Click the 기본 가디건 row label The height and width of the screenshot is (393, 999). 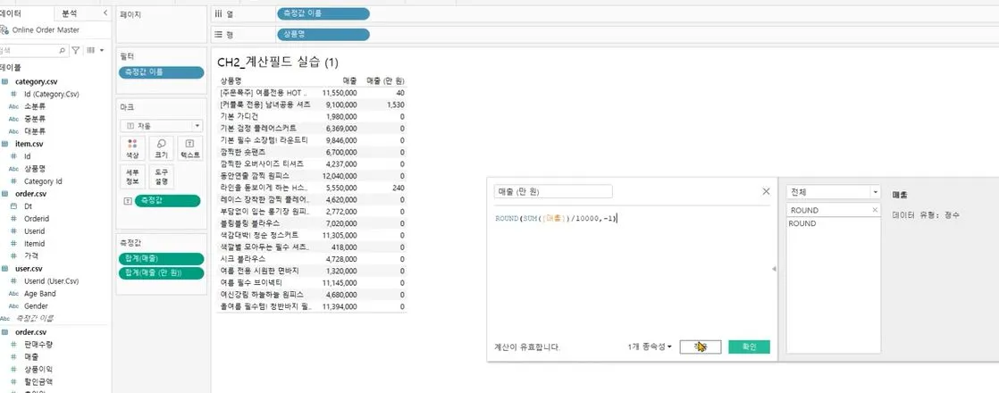click(239, 117)
